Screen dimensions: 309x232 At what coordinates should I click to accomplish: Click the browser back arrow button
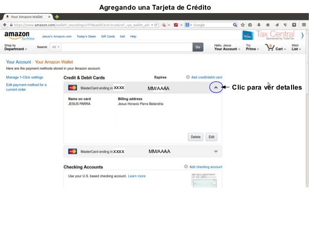[5, 25]
